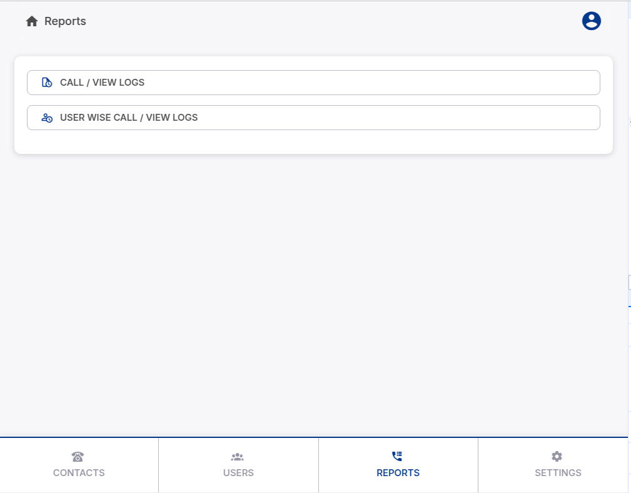
Task: Open the Settings gear icon
Action: (557, 456)
